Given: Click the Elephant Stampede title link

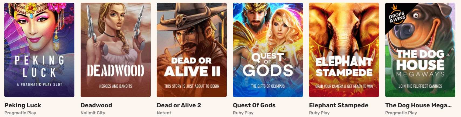Looking at the screenshot, I should (x=339, y=105).
